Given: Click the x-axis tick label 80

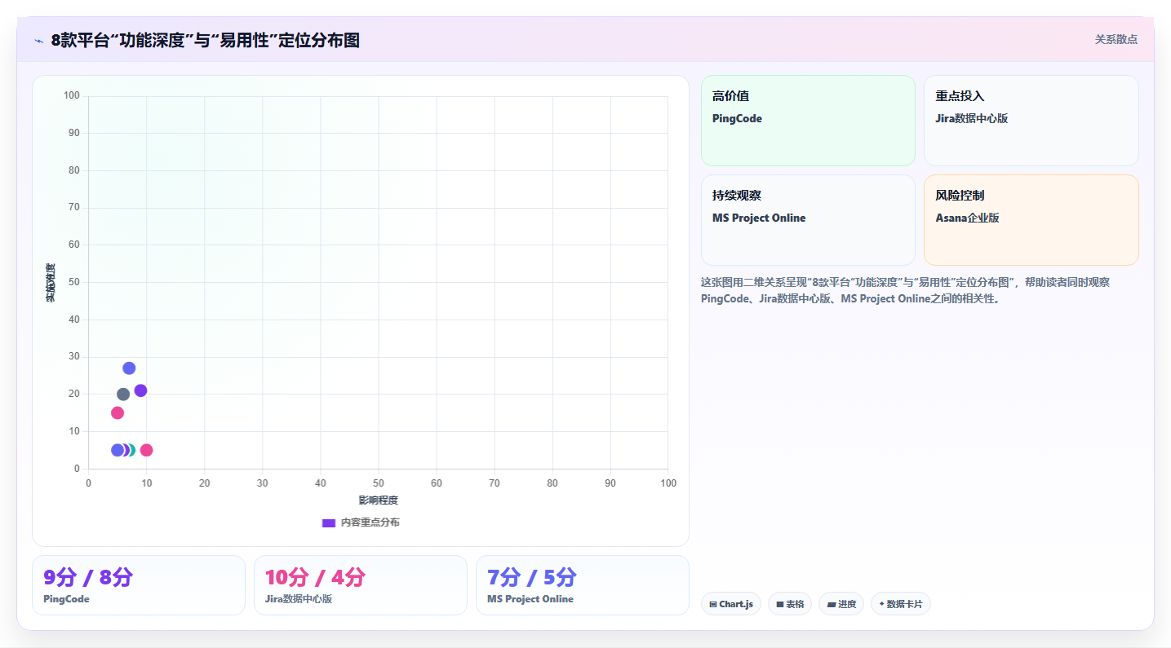Looking at the screenshot, I should [552, 483].
